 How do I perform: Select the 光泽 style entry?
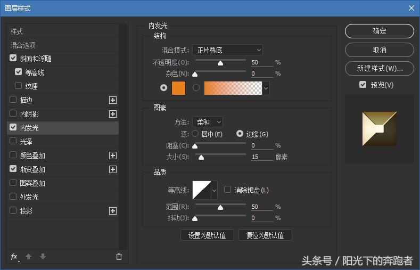coord(26,142)
